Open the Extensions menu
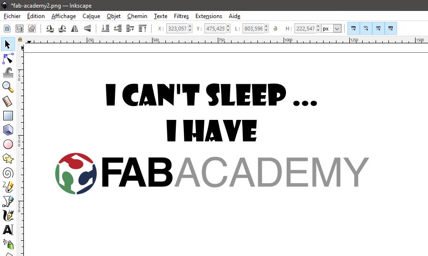 click(x=209, y=16)
